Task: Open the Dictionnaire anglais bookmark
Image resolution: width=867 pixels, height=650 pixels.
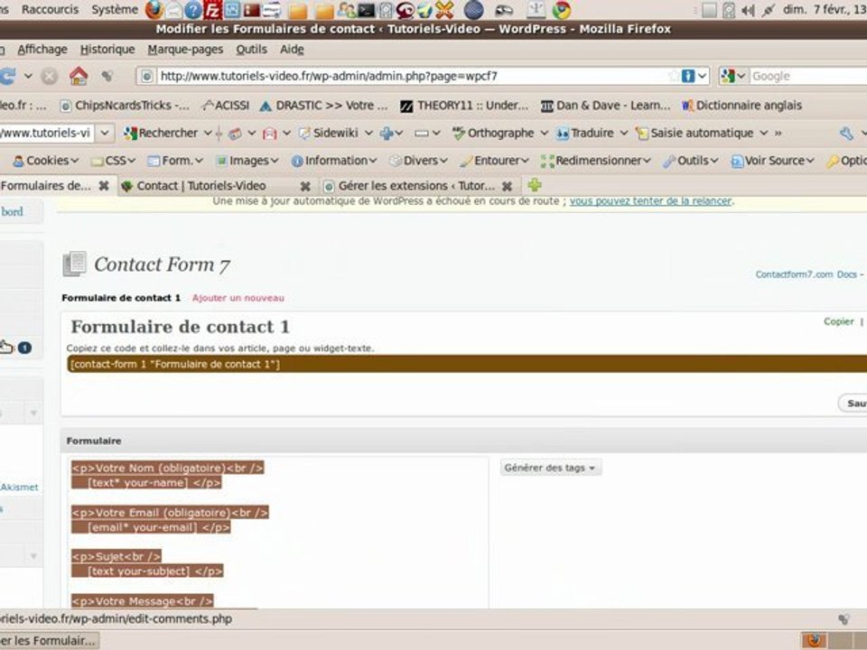Action: 742,106
